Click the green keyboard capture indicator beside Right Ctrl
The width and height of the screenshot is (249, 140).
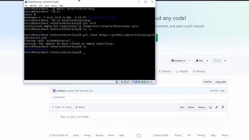point(144,82)
